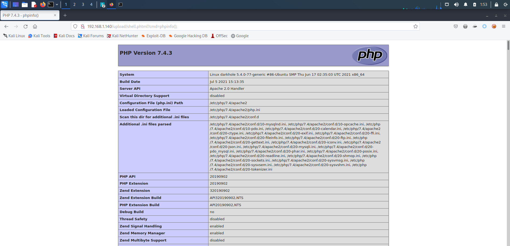Click the volume speaker tray icon
This screenshot has width=510, height=246.
(456, 5)
